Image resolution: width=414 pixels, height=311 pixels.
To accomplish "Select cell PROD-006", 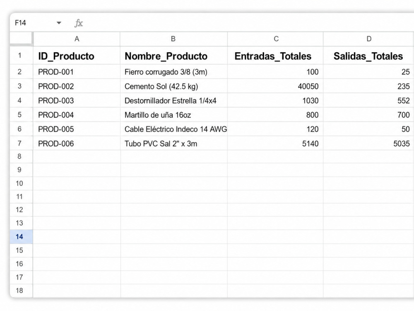I will (x=77, y=143).
